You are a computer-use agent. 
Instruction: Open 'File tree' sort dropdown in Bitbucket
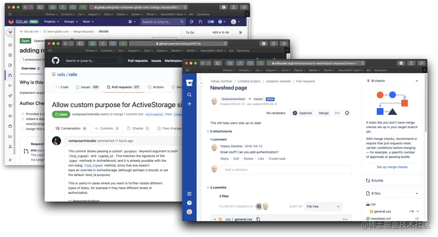[x=323, y=206]
